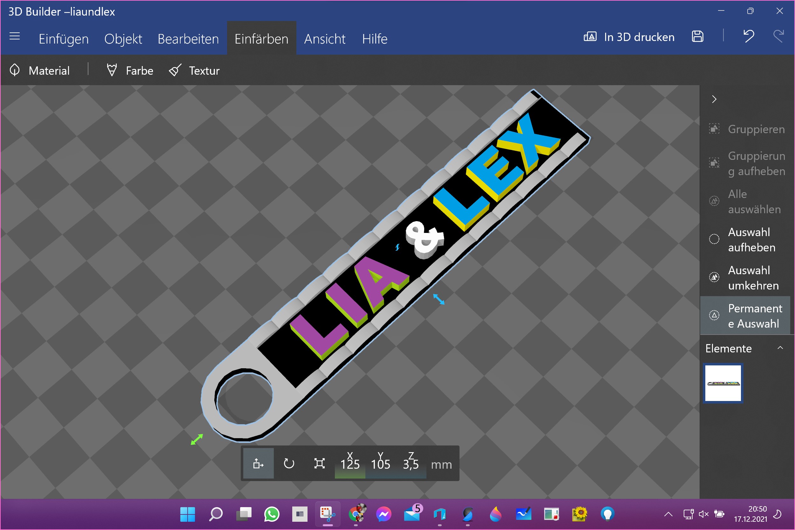Collapse the right side panel chevron
The image size is (795, 530).
(714, 99)
